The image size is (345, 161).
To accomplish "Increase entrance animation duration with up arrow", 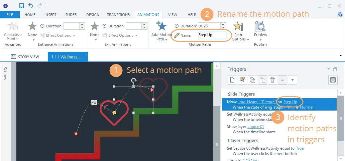I will [82, 24].
